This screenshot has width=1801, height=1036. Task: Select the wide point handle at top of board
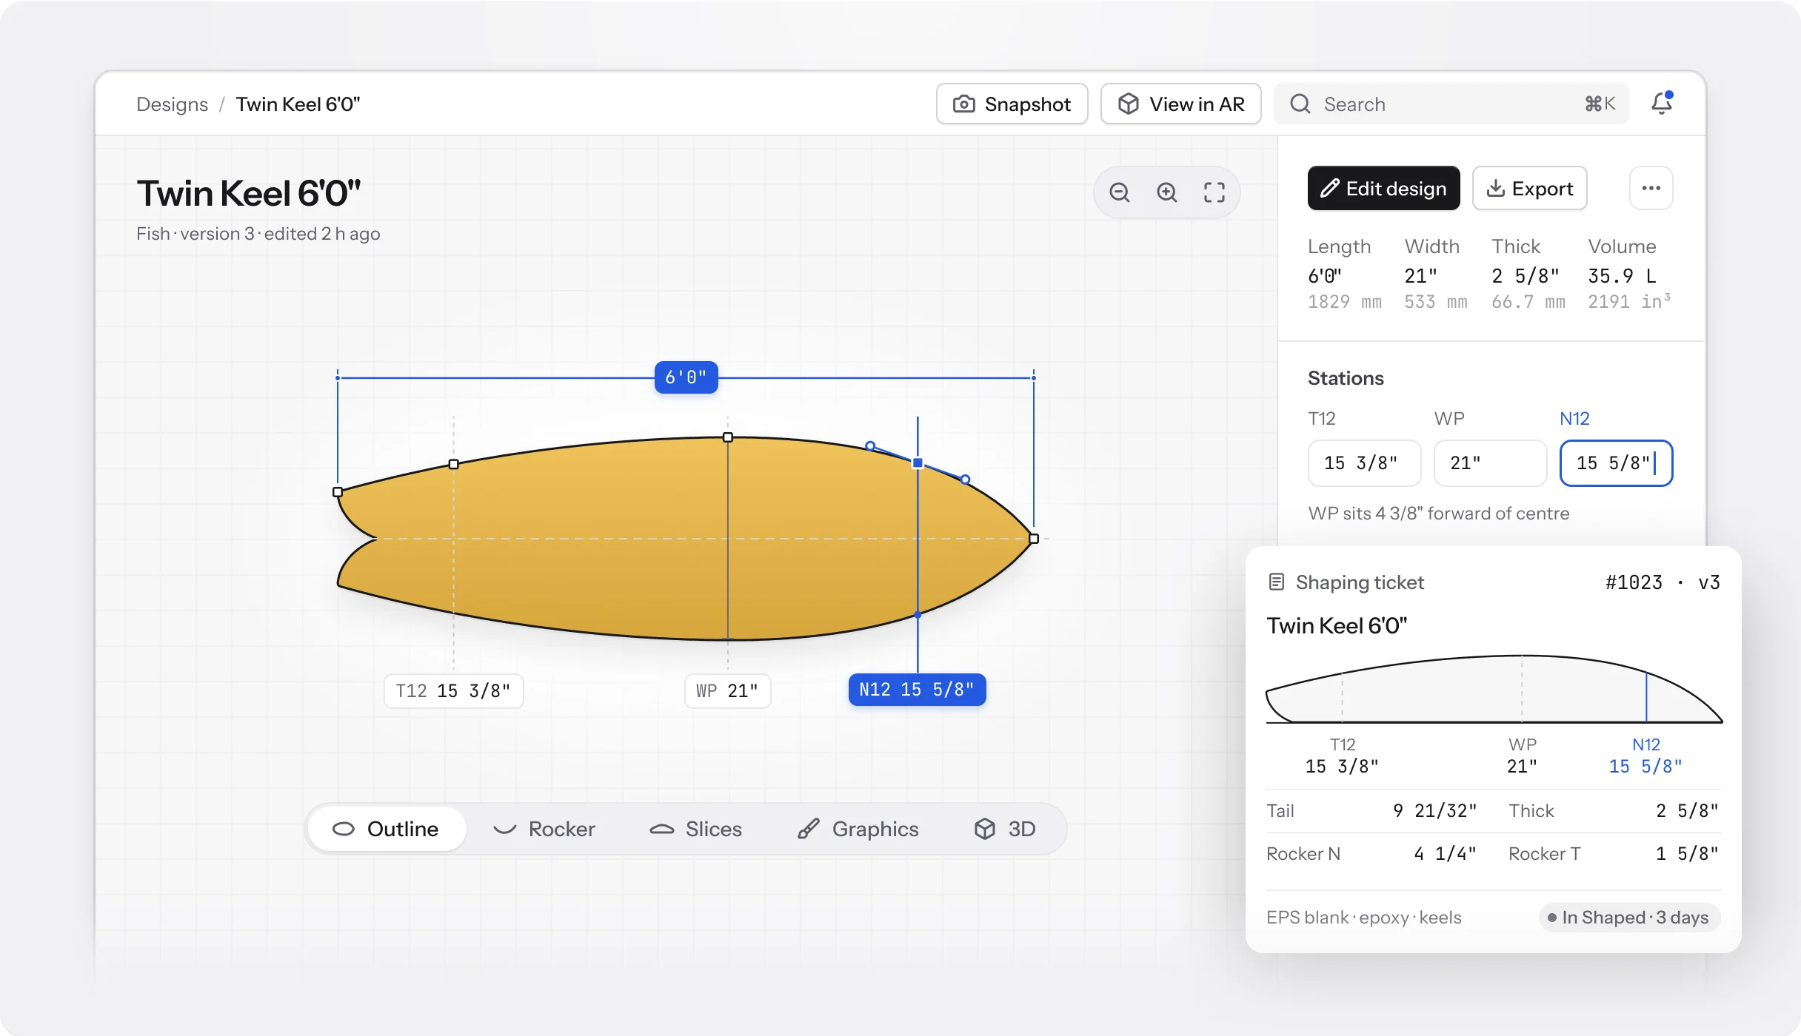(x=728, y=437)
